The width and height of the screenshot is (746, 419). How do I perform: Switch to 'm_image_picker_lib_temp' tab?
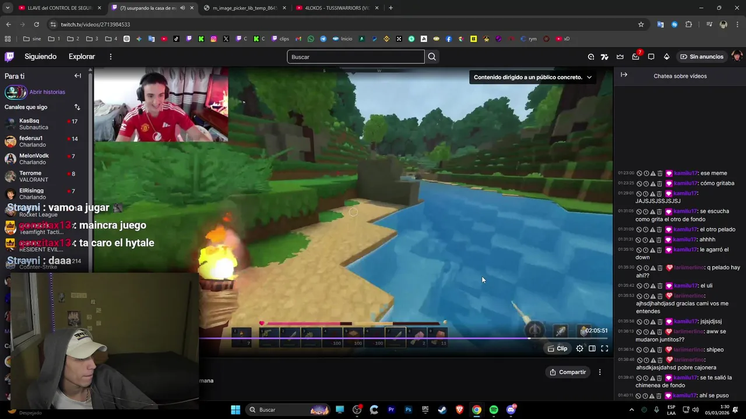click(x=244, y=8)
